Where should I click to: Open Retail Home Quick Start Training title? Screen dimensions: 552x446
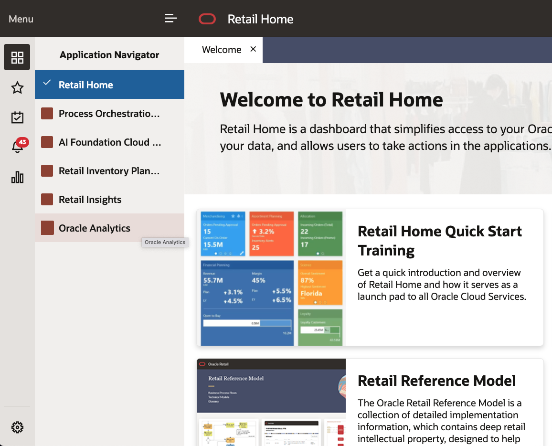click(x=440, y=241)
